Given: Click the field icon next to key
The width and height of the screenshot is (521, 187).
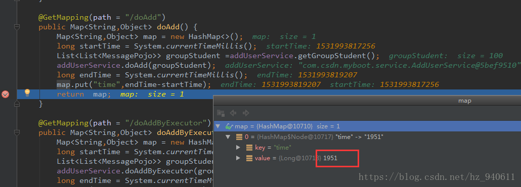Looking at the screenshot, I should pos(249,148).
